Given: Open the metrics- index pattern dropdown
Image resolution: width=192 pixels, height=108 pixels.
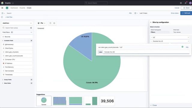Looking at the screenshot, I should point(17,23).
